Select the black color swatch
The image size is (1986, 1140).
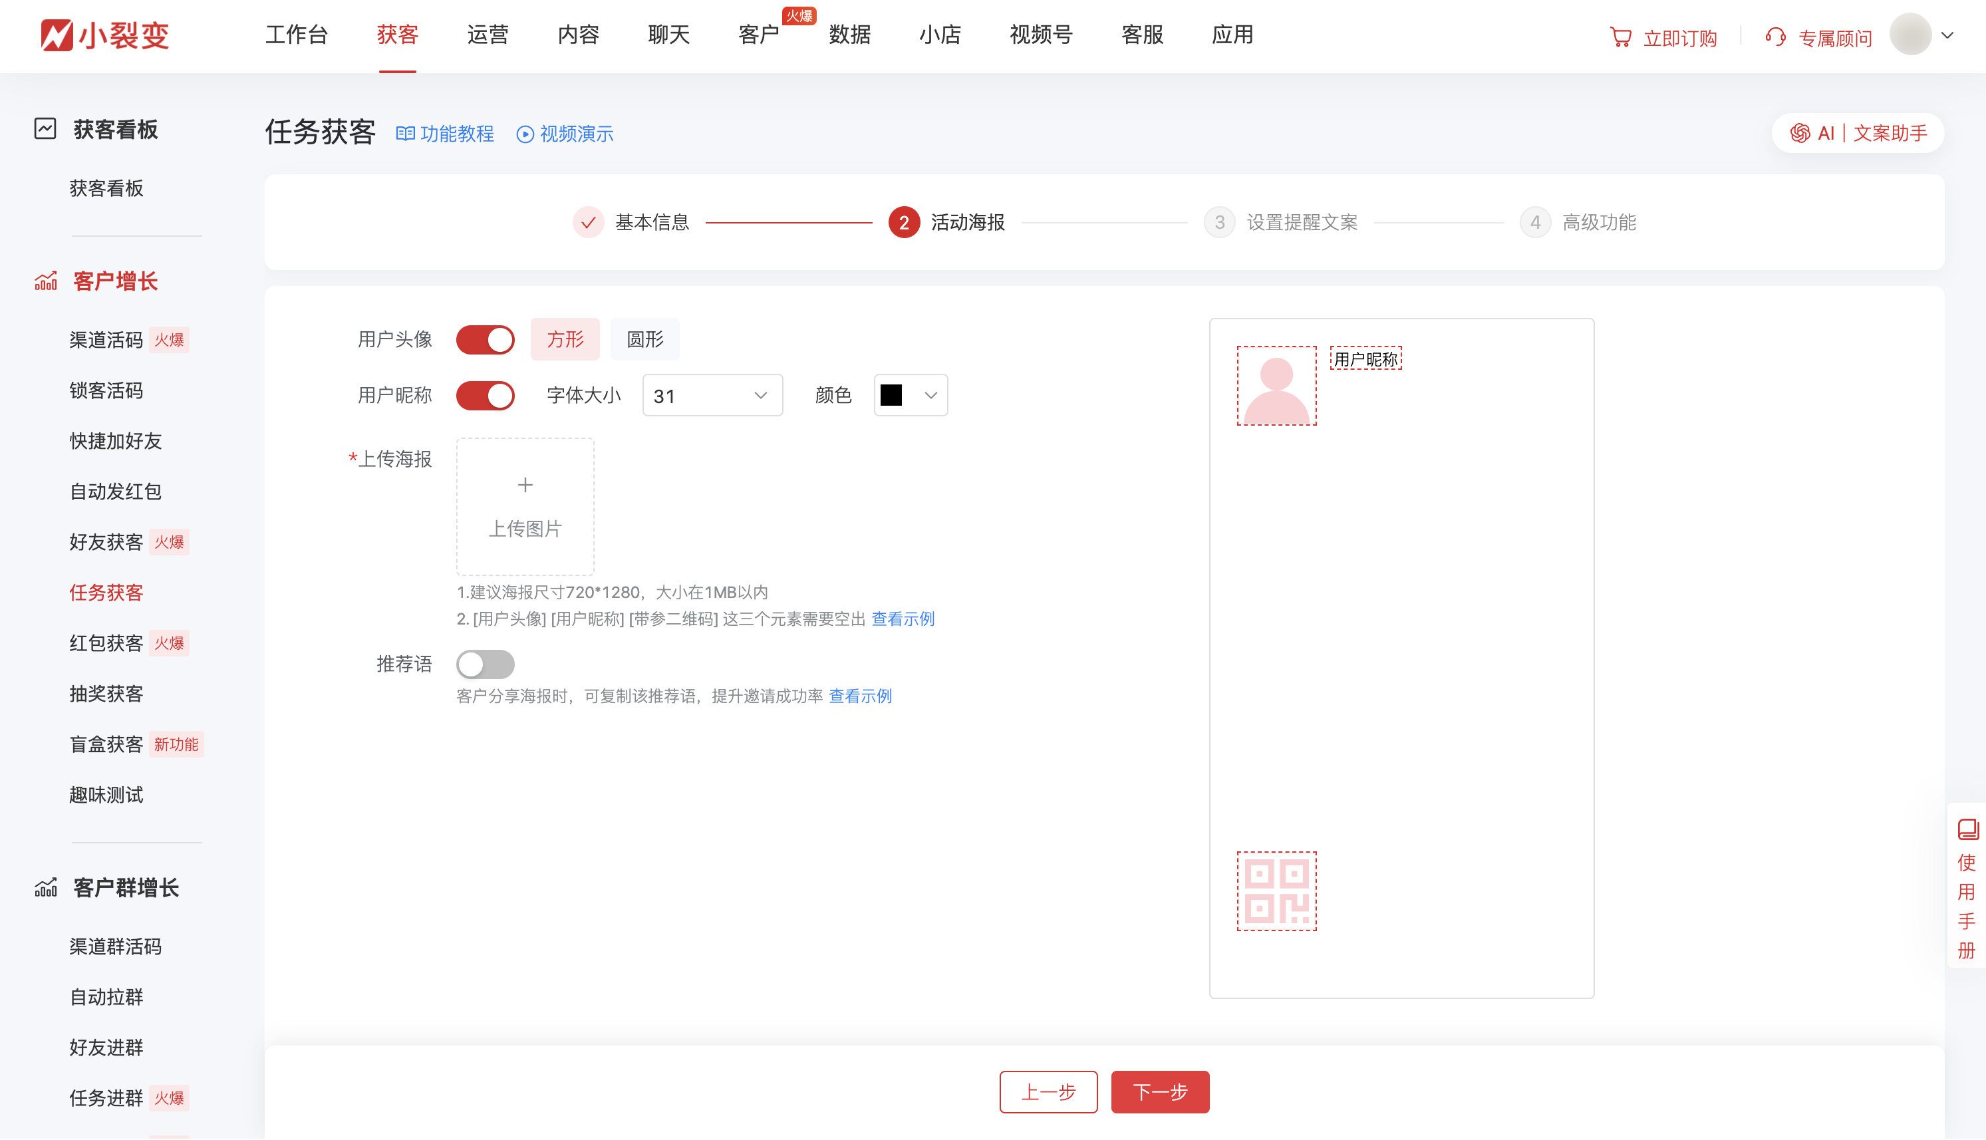(x=892, y=395)
